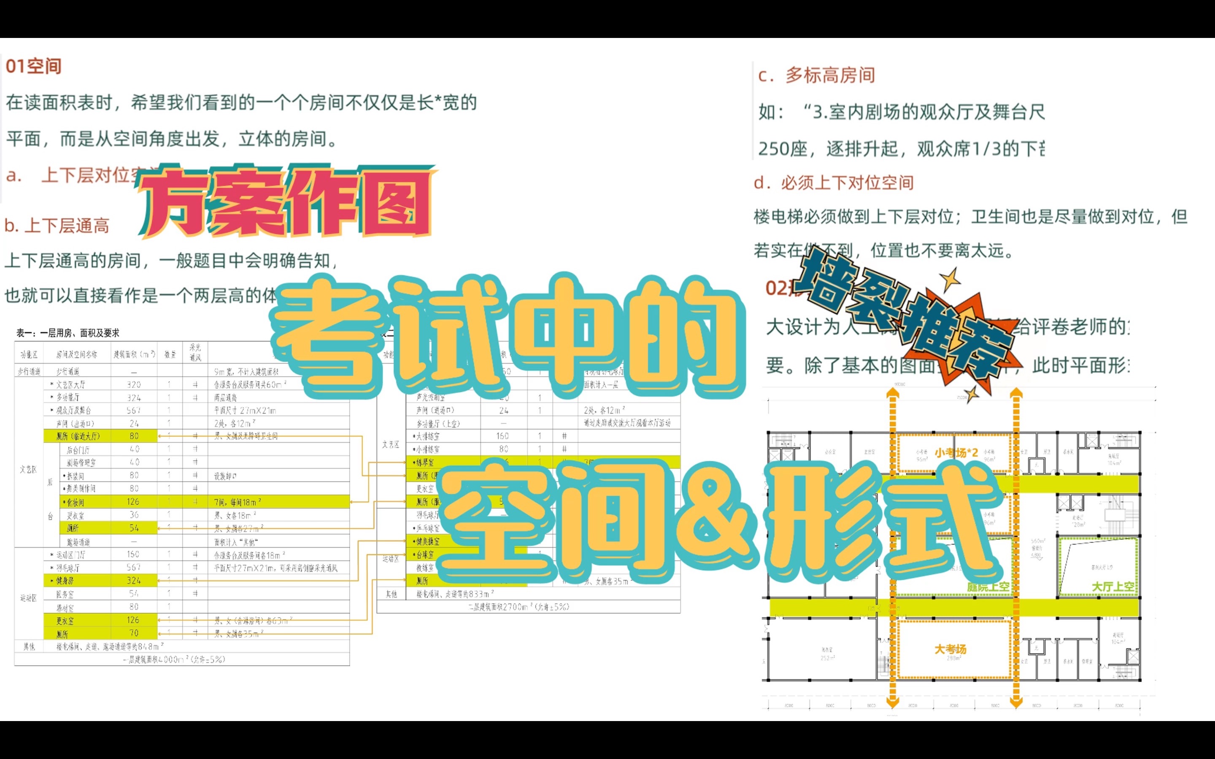This screenshot has height=759, width=1215.
Task: Click the '声闸(出场口)' cell
Action: coord(76,424)
